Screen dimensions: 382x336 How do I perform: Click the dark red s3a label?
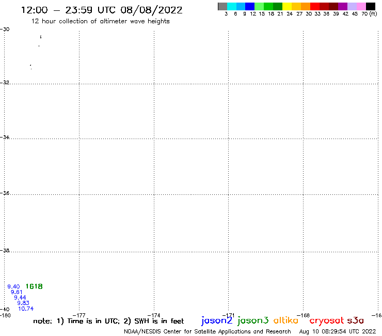[x=355, y=320]
